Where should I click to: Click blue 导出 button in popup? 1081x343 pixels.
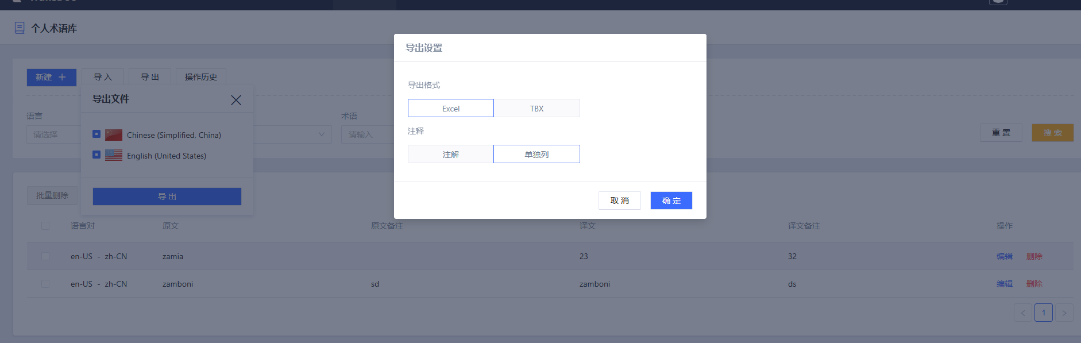point(167,196)
